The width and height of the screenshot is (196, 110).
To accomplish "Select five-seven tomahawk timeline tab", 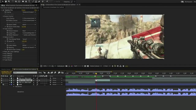I will 25,69.
